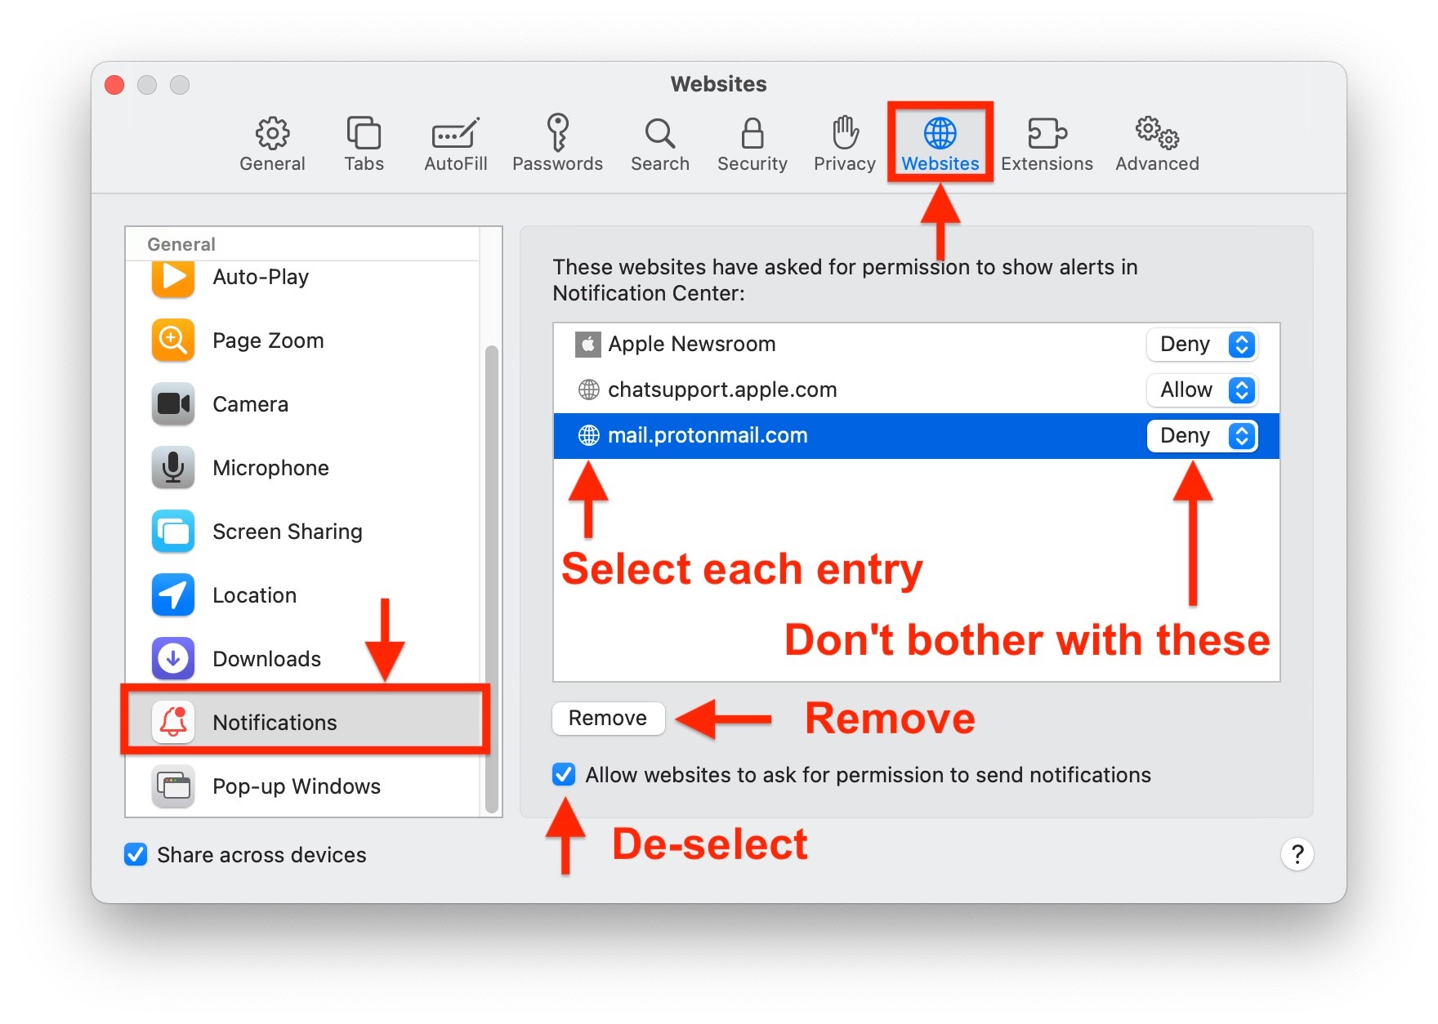Screen dimensions: 1438x1024
Task: Open the help question mark button
Action: (1297, 854)
